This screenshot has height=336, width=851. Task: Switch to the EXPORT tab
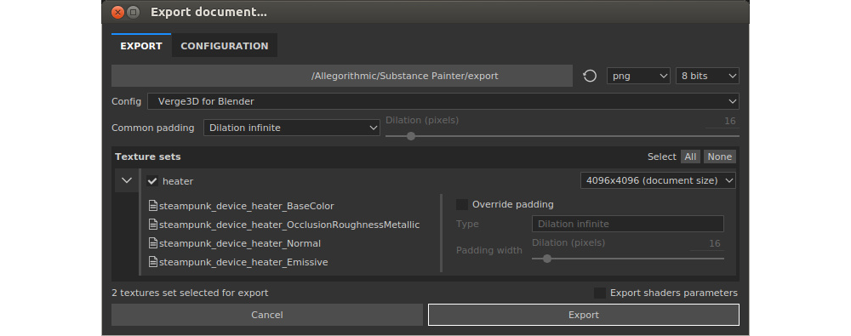pos(141,46)
